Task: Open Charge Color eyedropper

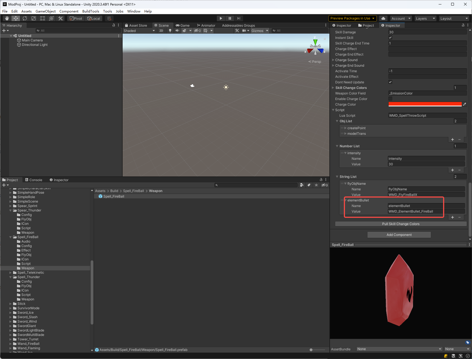Action: coord(464,104)
